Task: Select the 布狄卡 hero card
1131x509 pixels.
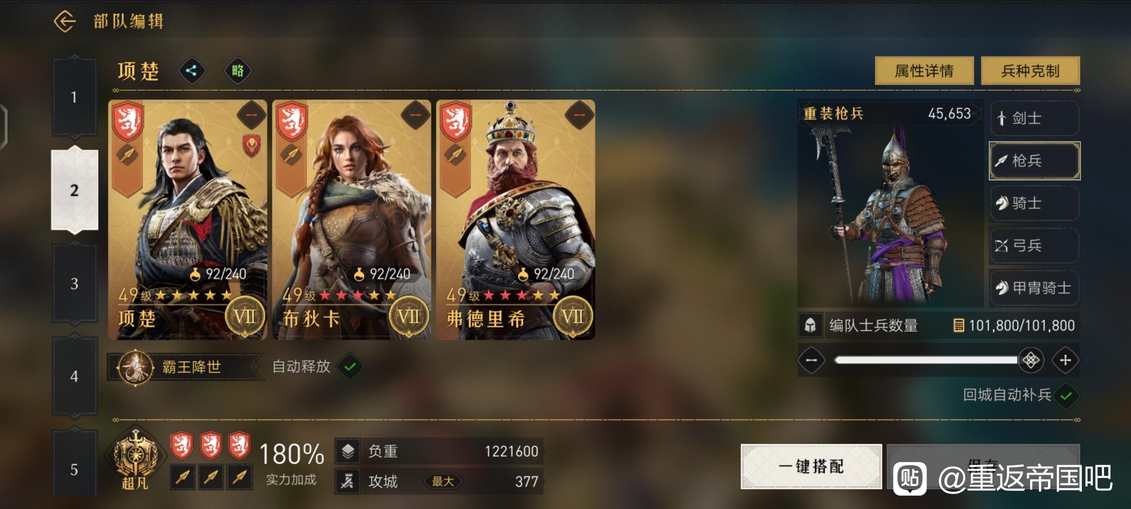Action: point(352,220)
